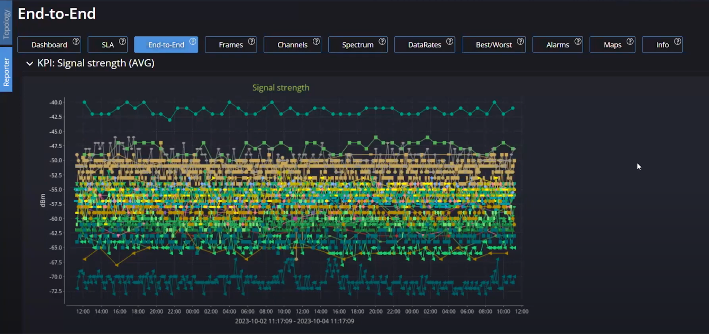Collapse the KPI Signal strength section
Screen dimensions: 709x334
tap(30, 64)
